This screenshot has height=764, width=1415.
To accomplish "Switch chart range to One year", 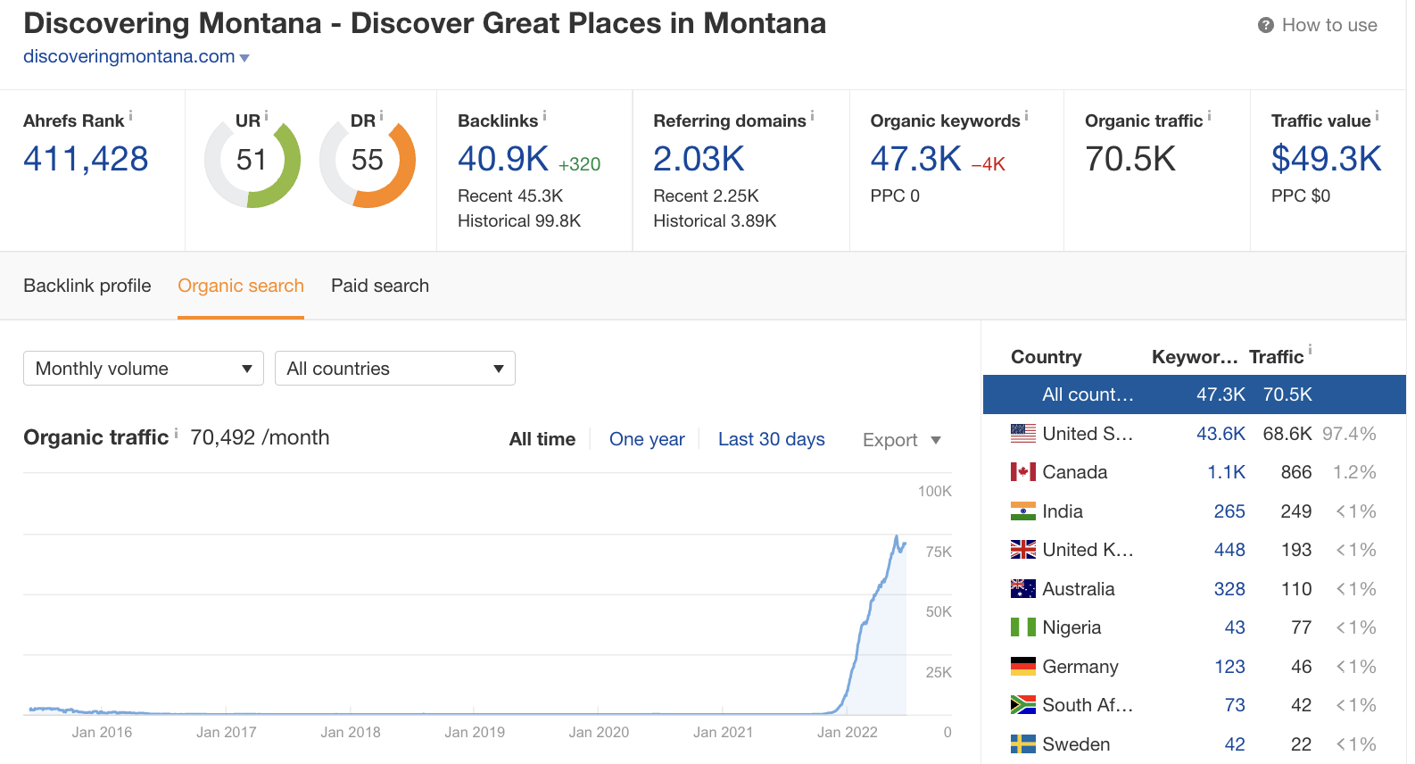I will [647, 439].
